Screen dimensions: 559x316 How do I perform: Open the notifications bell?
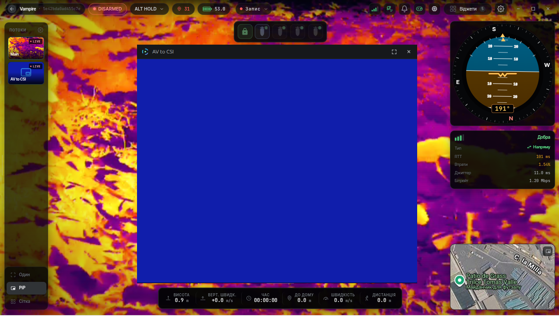(x=404, y=9)
